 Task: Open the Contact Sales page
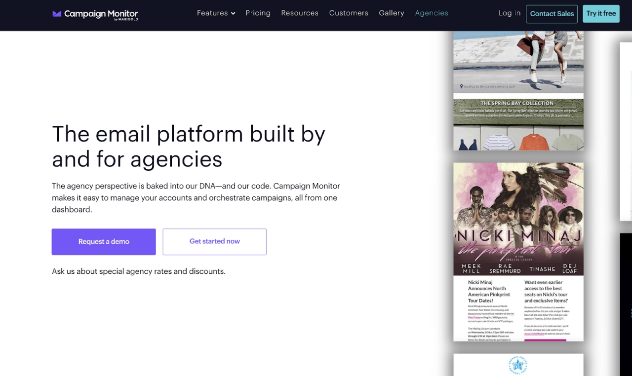552,14
